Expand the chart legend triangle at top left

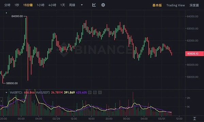pyautogui.click(x=6, y=13)
